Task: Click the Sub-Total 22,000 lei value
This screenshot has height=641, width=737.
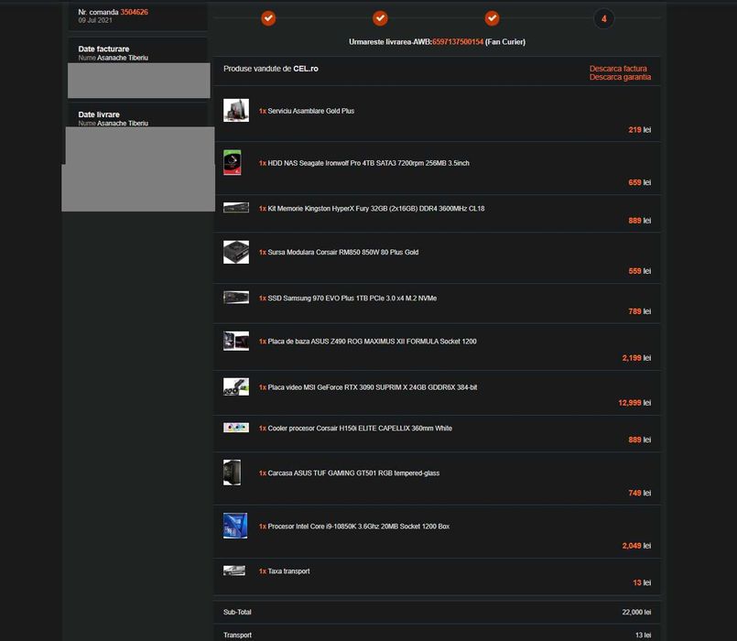Action: coord(636,613)
